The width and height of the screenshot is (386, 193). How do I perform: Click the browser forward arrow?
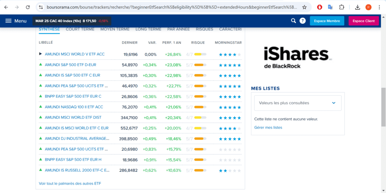(17, 8)
